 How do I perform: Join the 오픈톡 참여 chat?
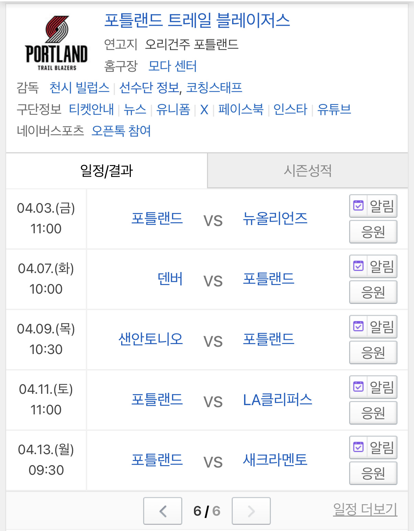(x=121, y=131)
